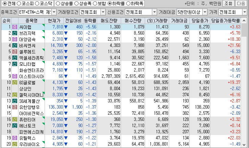Select the 코스닥 radio button
249x148 pixels.
tap(37, 3)
